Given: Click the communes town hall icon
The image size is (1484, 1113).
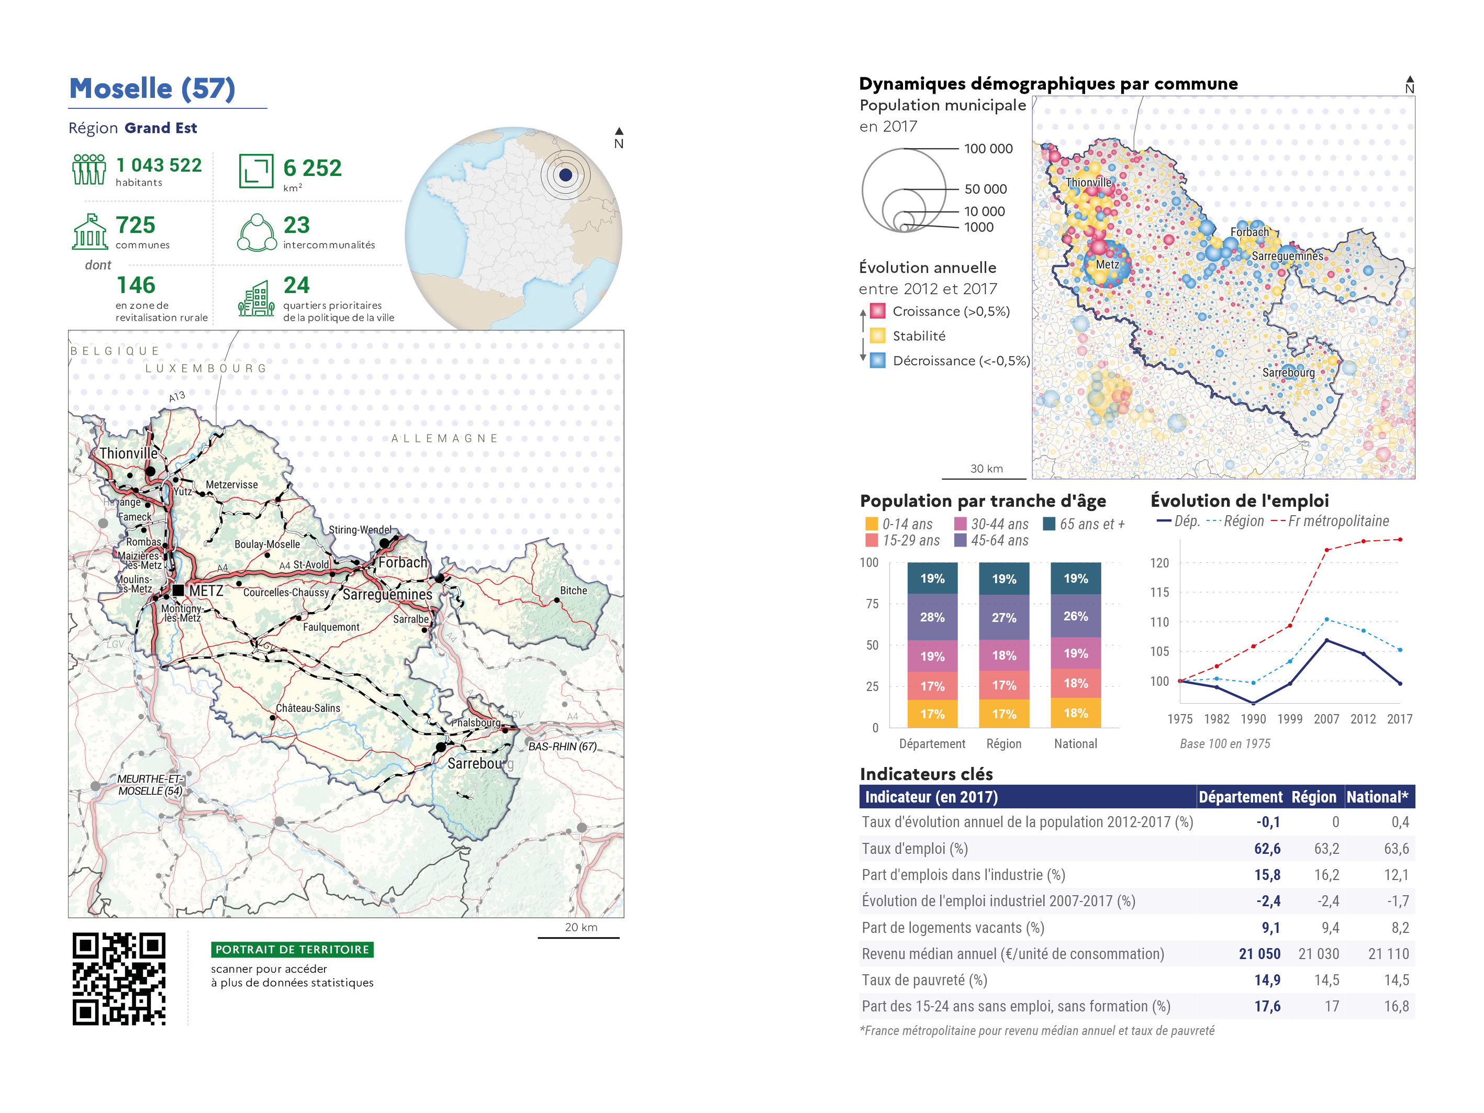Looking at the screenshot, I should tap(90, 231).
